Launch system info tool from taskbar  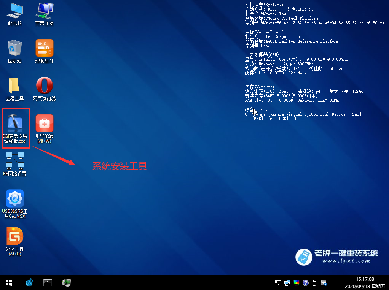[67, 283]
